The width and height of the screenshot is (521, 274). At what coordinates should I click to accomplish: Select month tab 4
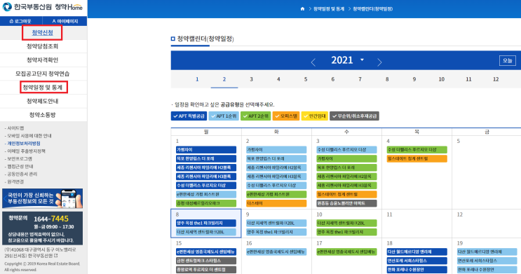pyautogui.click(x=278, y=79)
